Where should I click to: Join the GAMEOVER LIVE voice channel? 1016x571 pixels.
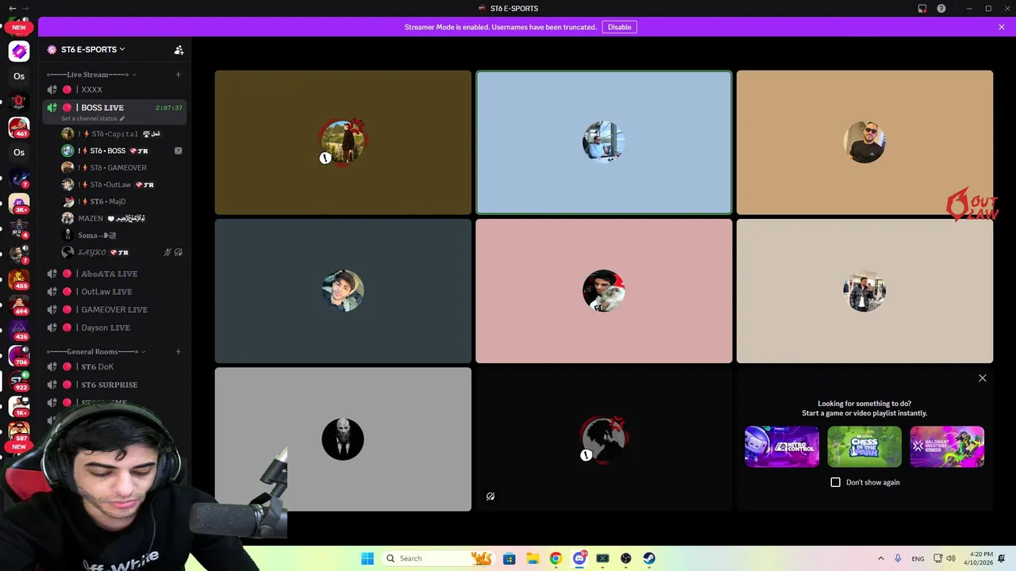pyautogui.click(x=114, y=309)
